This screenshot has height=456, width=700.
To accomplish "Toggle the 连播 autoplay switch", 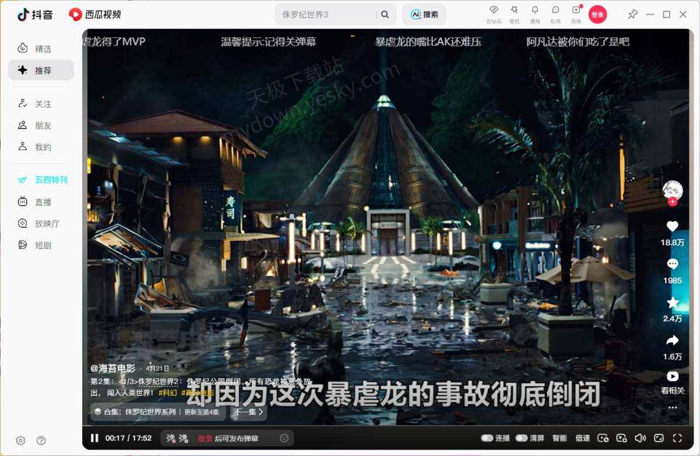I will [487, 438].
